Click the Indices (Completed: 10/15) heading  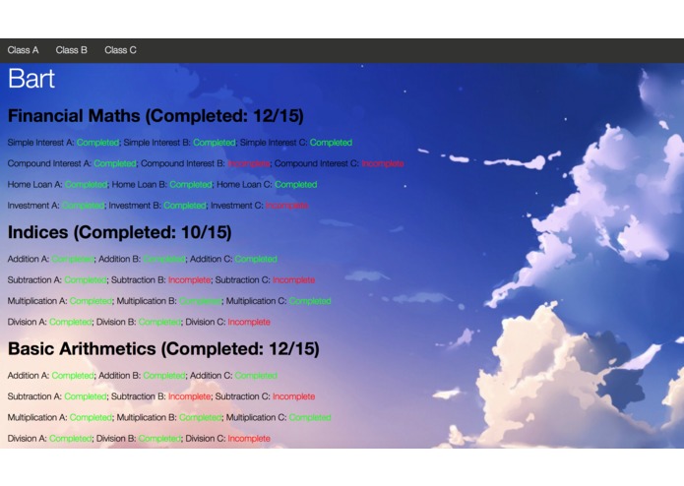pyautogui.click(x=119, y=232)
